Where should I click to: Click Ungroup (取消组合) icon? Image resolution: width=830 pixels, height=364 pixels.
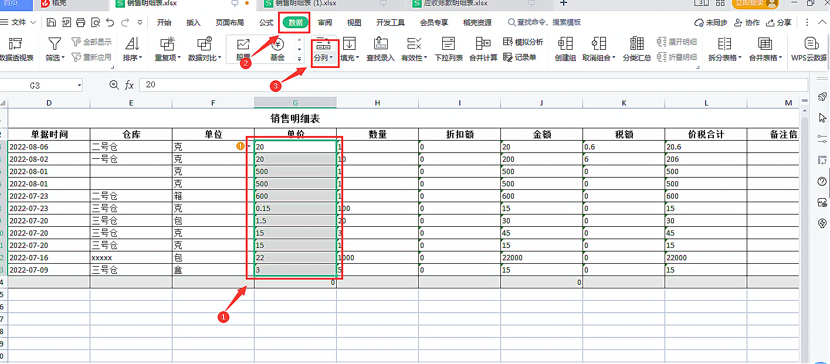599,43
